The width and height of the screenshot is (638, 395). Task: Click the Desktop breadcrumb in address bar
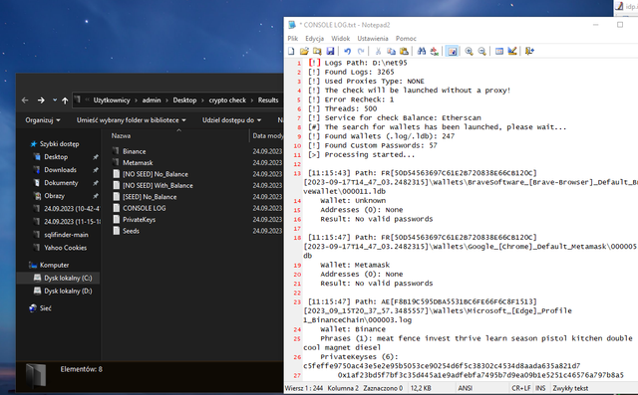pos(184,100)
